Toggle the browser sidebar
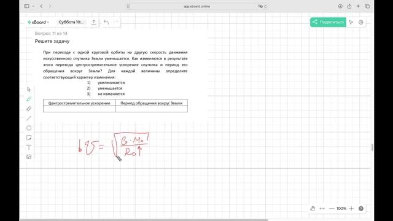 coord(26,6)
